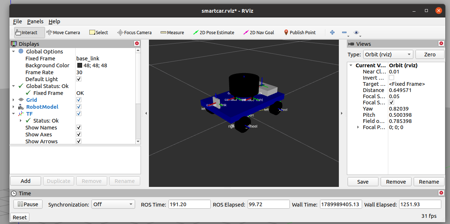Open the Panels menu
The height and width of the screenshot is (224, 450).
pos(35,21)
